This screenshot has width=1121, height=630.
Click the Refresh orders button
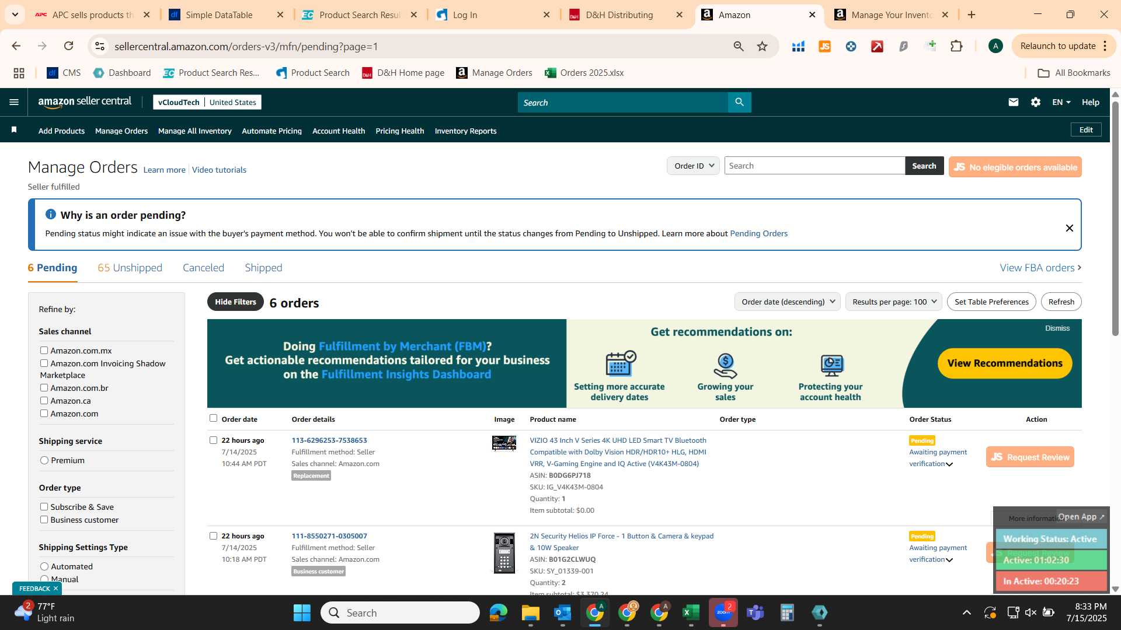[1061, 302]
